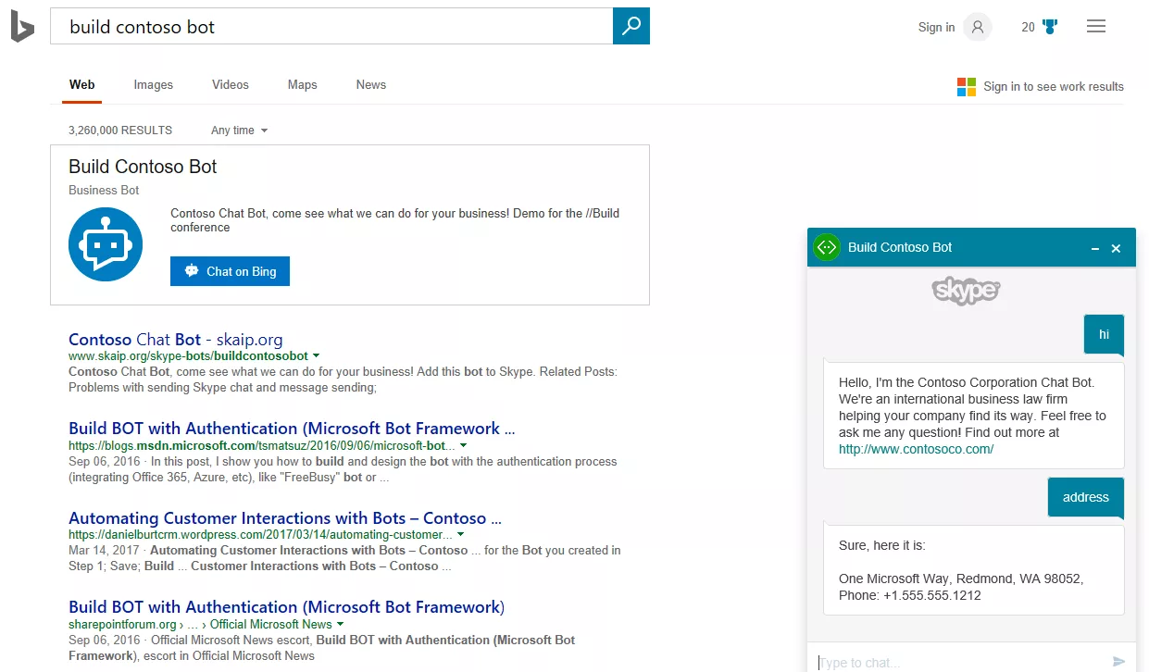Click the Chat on Bing button

coord(230,271)
